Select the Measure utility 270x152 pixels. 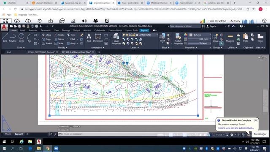[x=230, y=38]
